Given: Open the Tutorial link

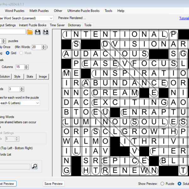Looking at the screenshot, I should pos(184,18).
